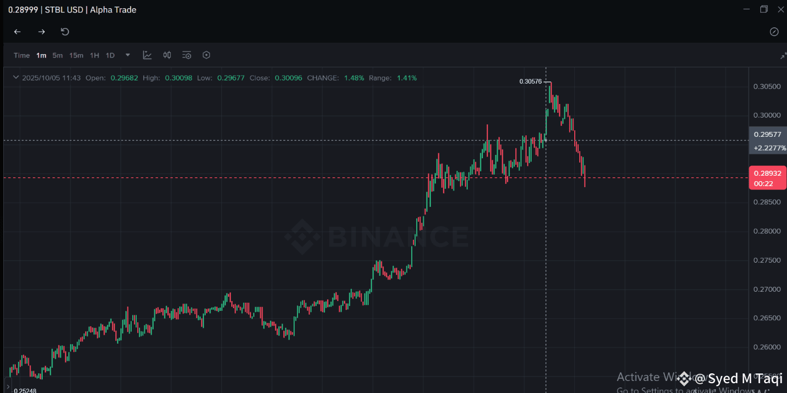Viewport: 787px width, 393px height.
Task: Switch to the 1D interval
Action: [110, 55]
